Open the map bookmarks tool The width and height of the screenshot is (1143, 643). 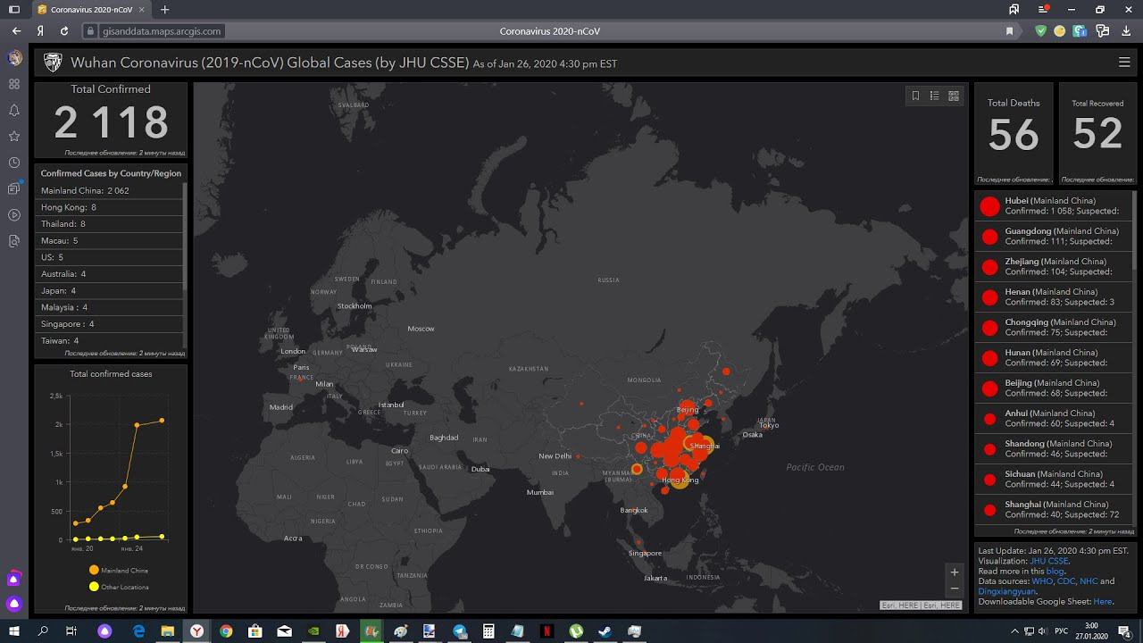click(915, 96)
